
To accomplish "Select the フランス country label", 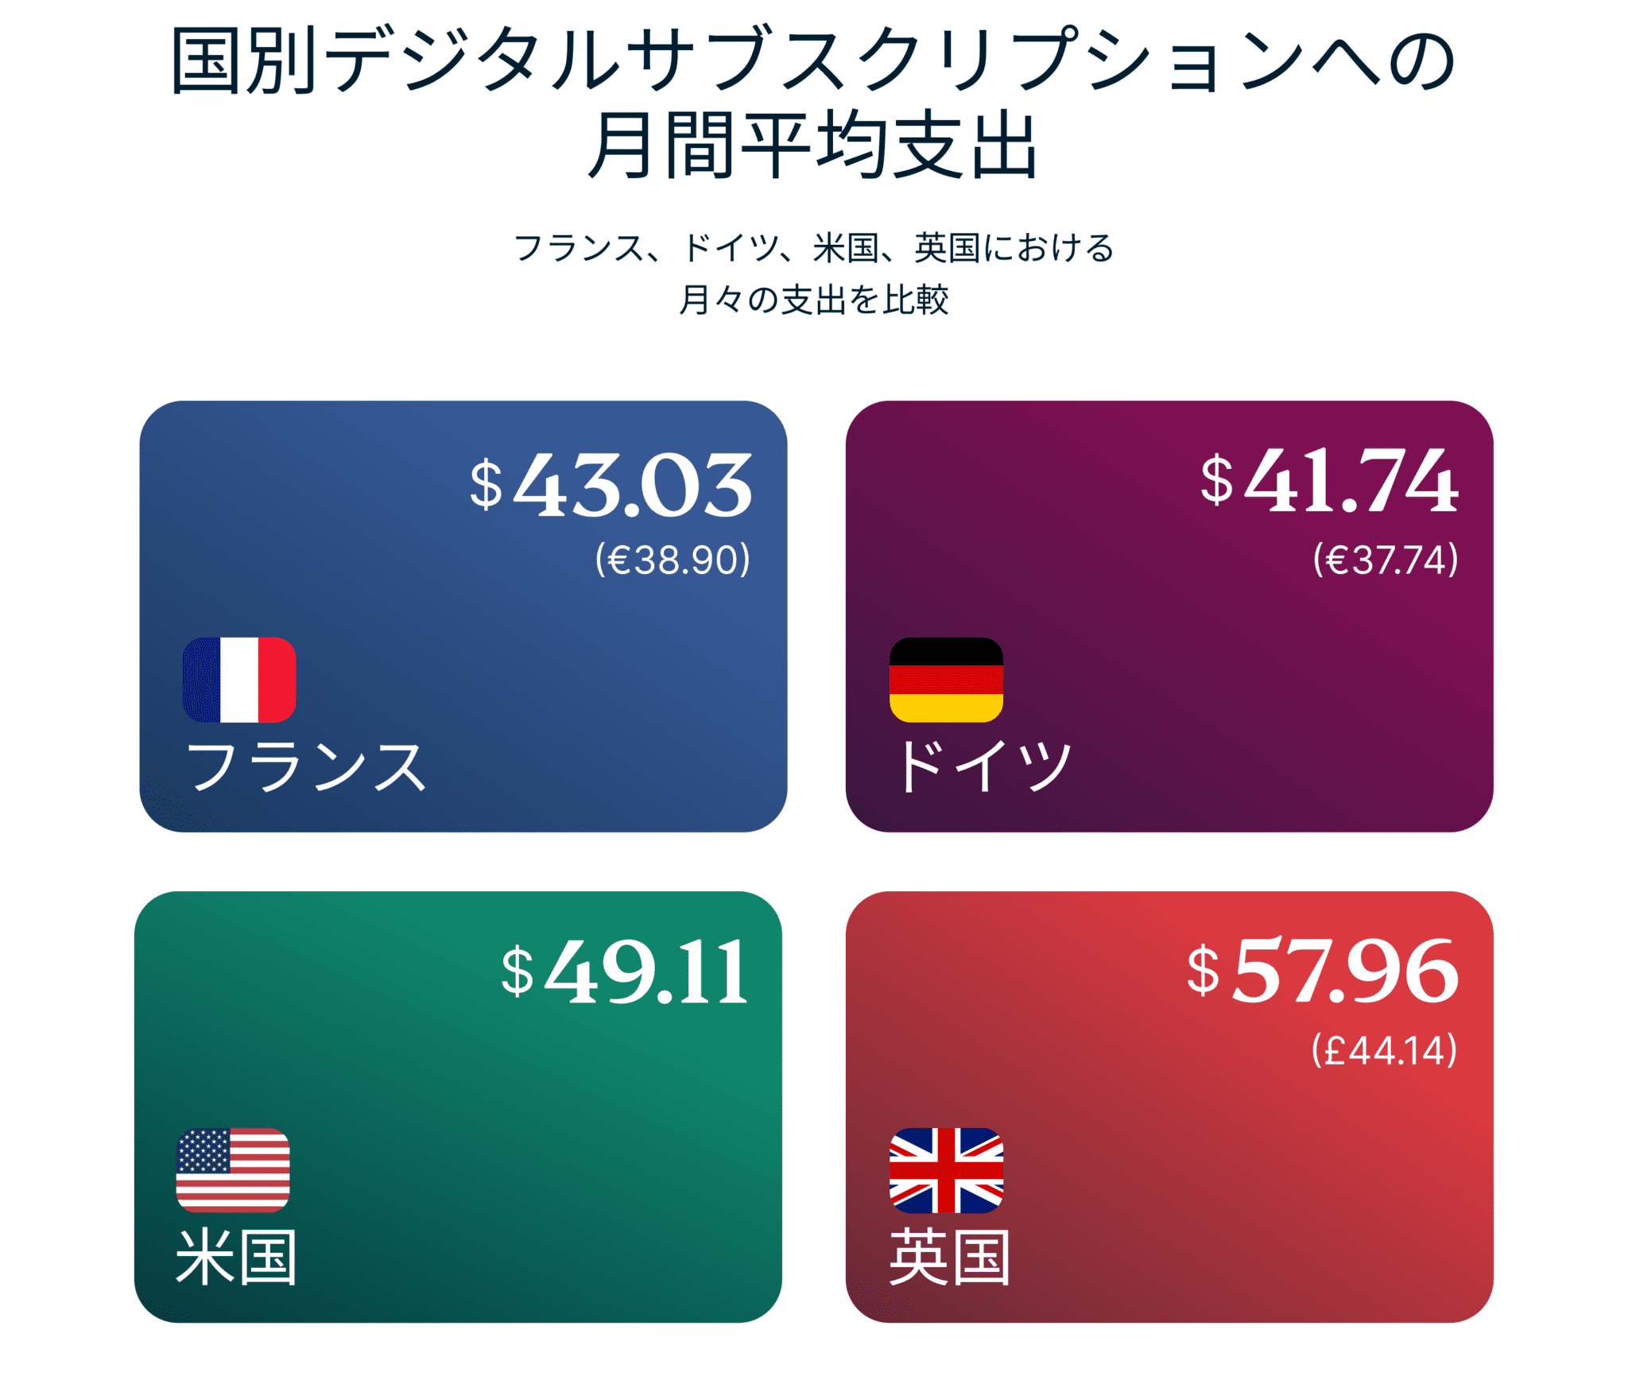I will [306, 766].
